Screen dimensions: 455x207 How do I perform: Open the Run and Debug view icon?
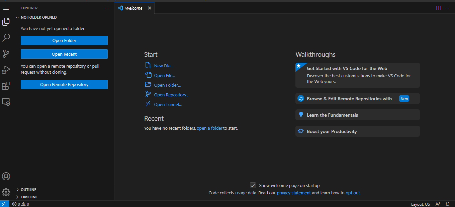(6, 70)
